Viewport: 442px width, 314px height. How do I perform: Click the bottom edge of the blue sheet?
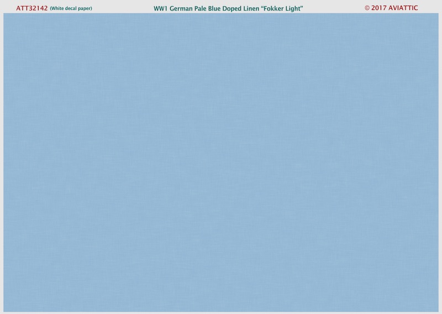tap(221, 310)
